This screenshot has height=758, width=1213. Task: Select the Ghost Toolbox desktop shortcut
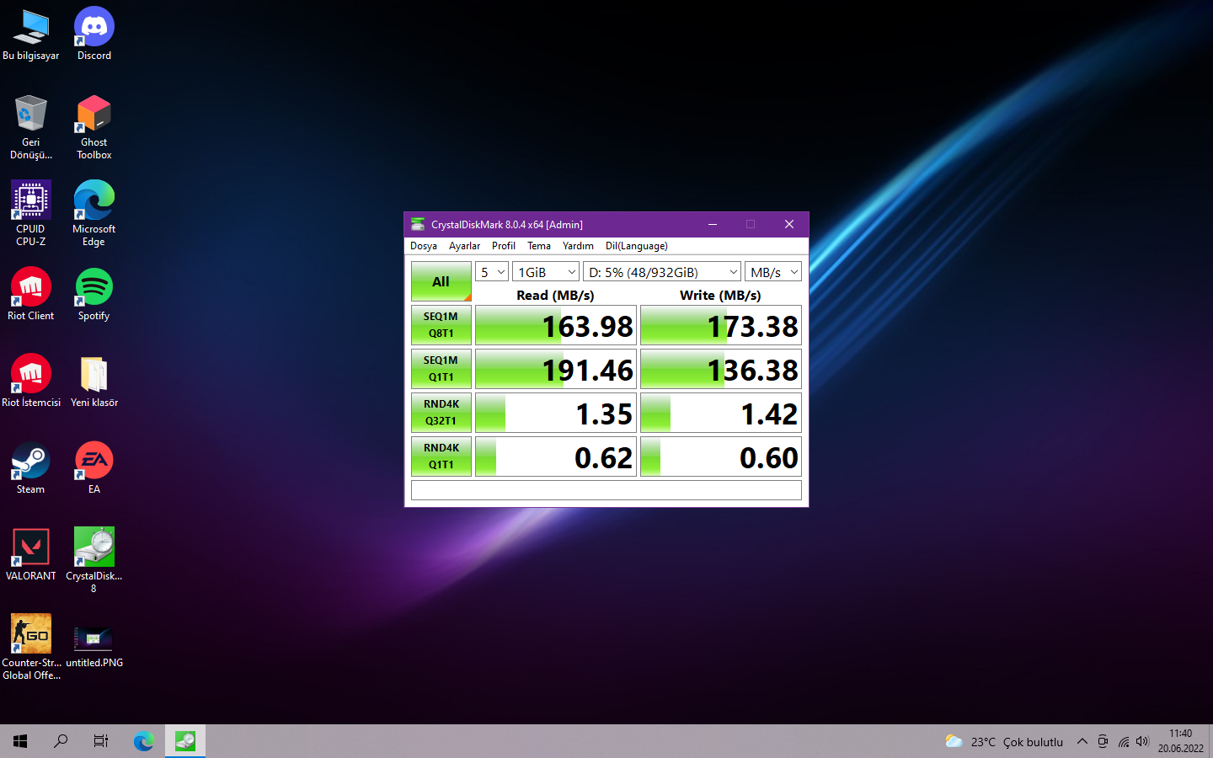click(94, 127)
